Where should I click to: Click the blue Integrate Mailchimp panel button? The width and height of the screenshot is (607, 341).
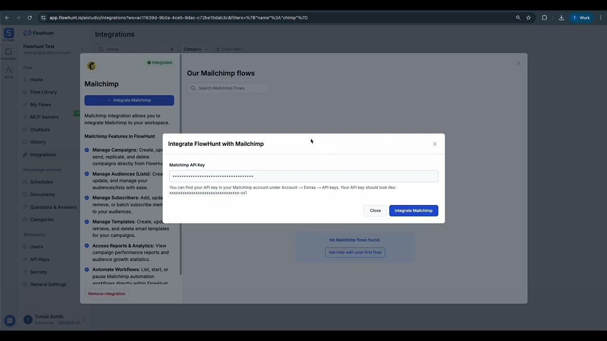coord(129,100)
